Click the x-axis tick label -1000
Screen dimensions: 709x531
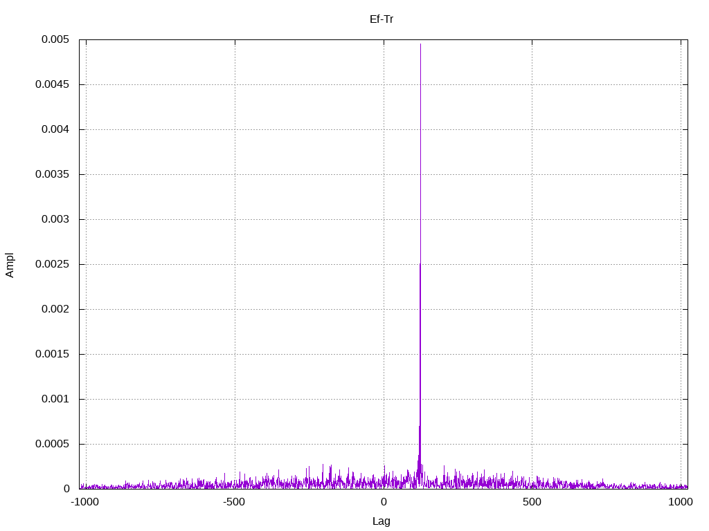click(x=84, y=502)
